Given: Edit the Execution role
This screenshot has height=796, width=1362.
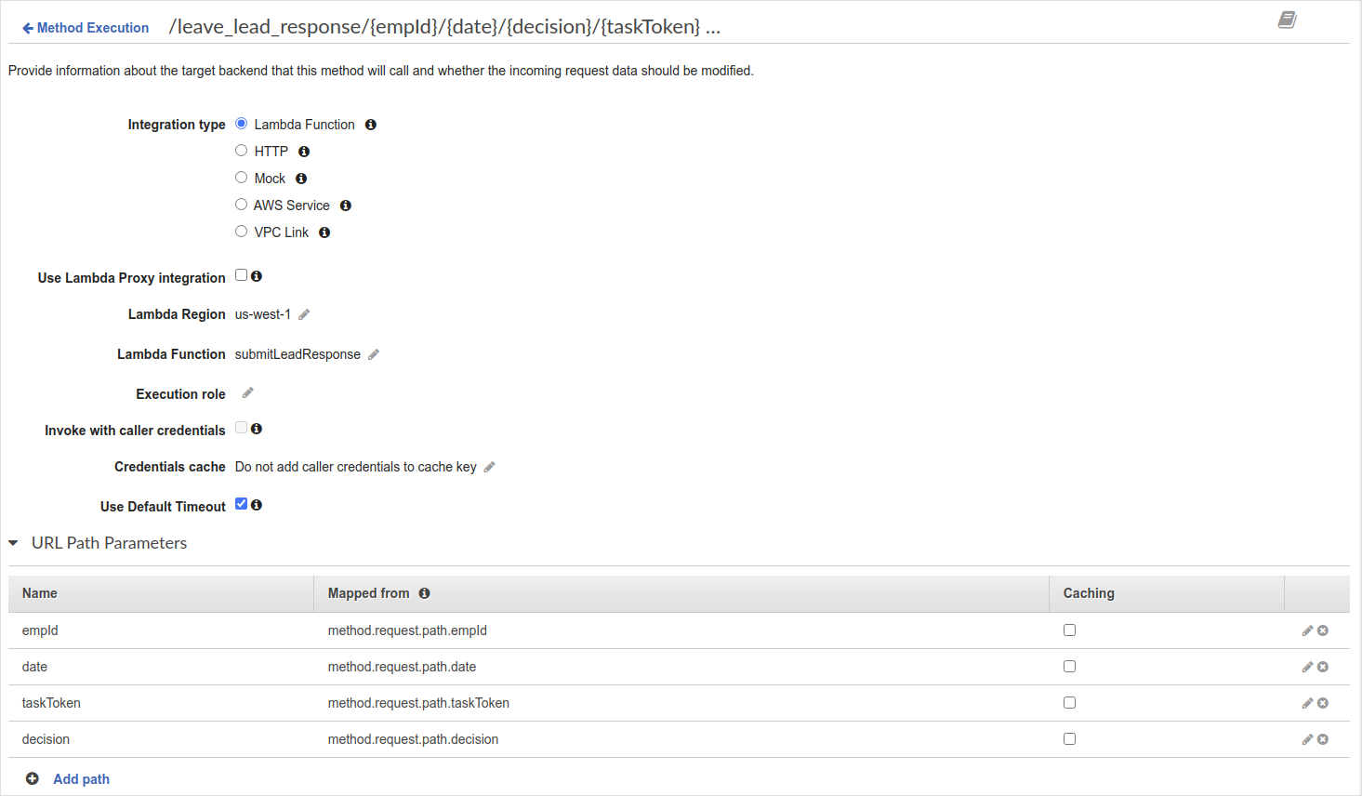Looking at the screenshot, I should (246, 393).
